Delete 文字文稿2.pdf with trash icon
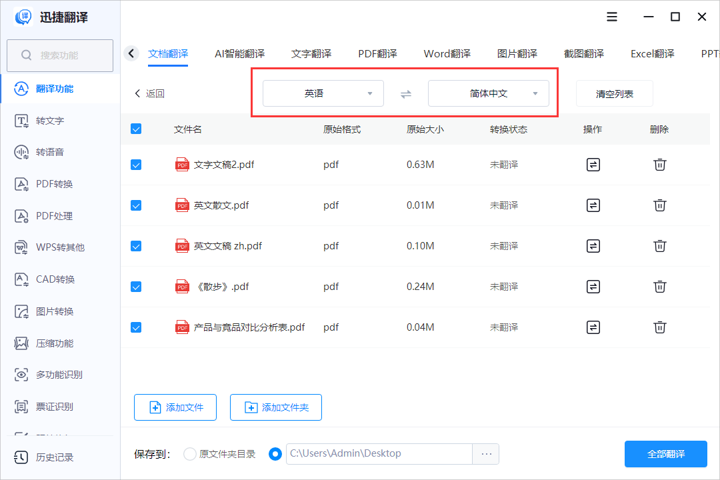 660,165
